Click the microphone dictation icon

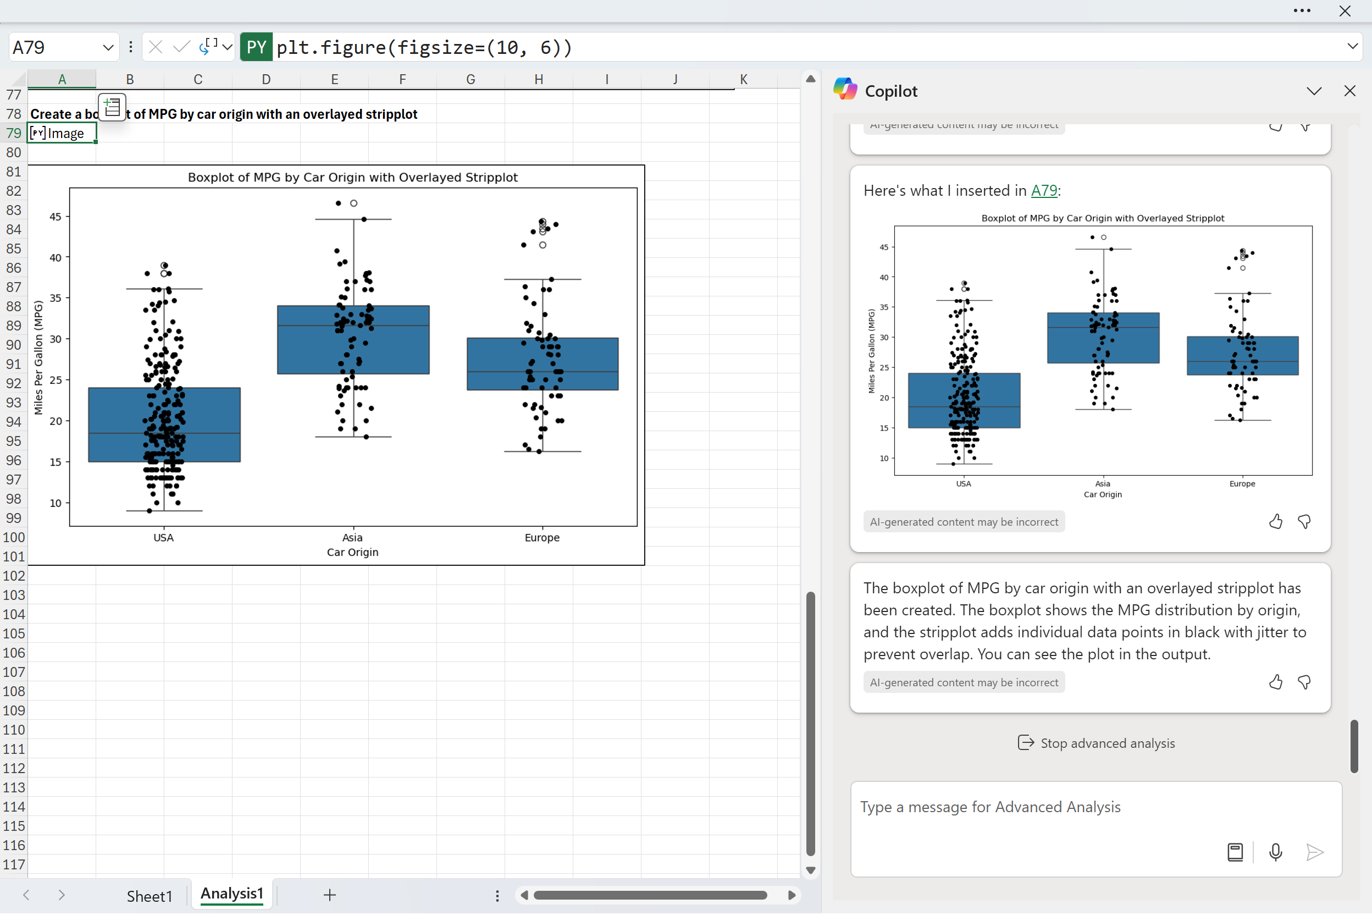(x=1275, y=852)
